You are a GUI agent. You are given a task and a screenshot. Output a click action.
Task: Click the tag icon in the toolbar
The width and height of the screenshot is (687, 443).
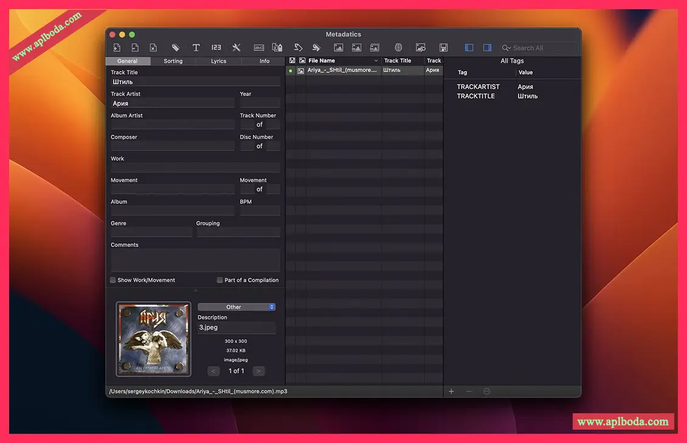pyautogui.click(x=175, y=48)
